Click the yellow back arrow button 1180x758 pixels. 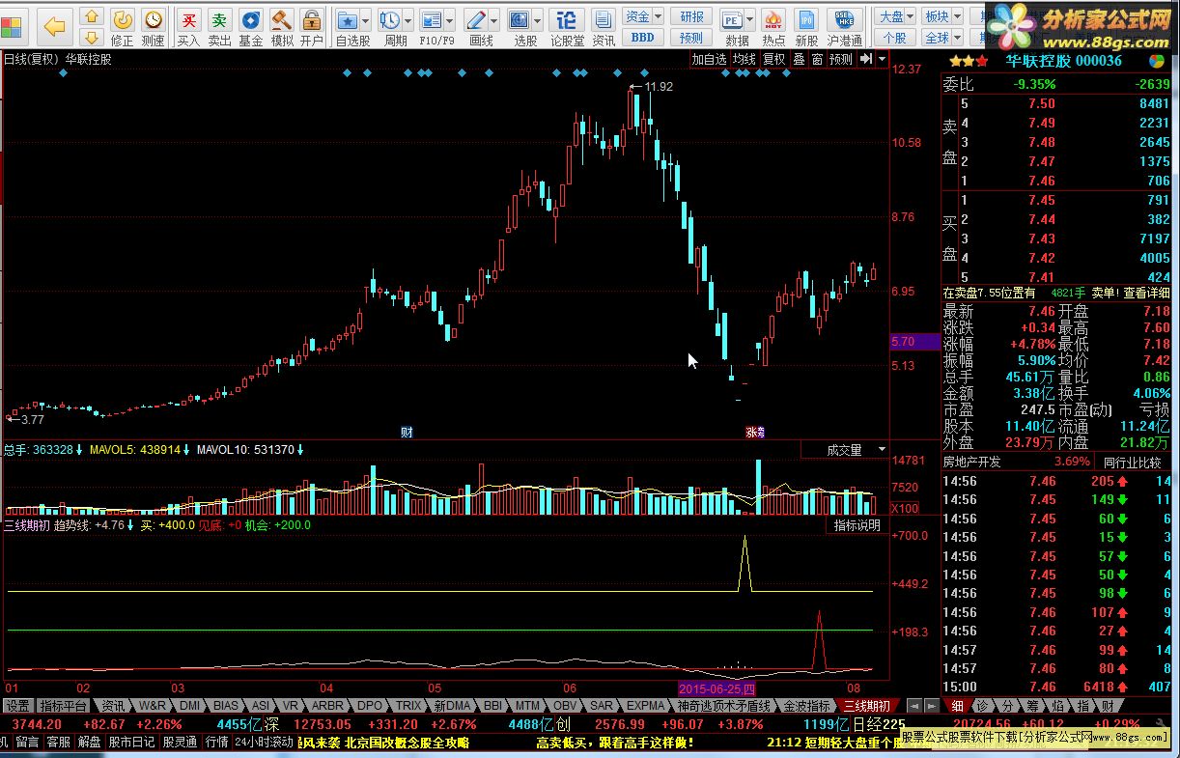[x=55, y=26]
